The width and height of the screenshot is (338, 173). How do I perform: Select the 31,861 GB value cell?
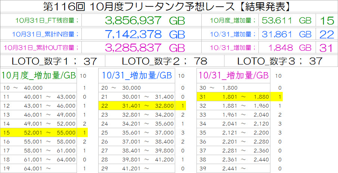click(x=286, y=34)
